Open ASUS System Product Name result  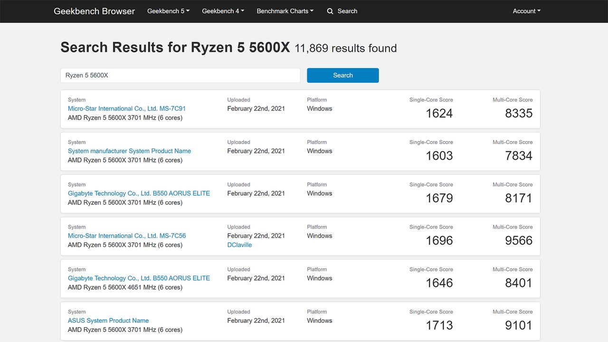108,320
